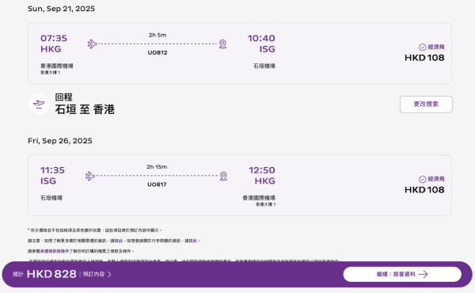475x293 pixels.
Task: Expand 預訂內容 booking details chevron
Action: coord(109,274)
